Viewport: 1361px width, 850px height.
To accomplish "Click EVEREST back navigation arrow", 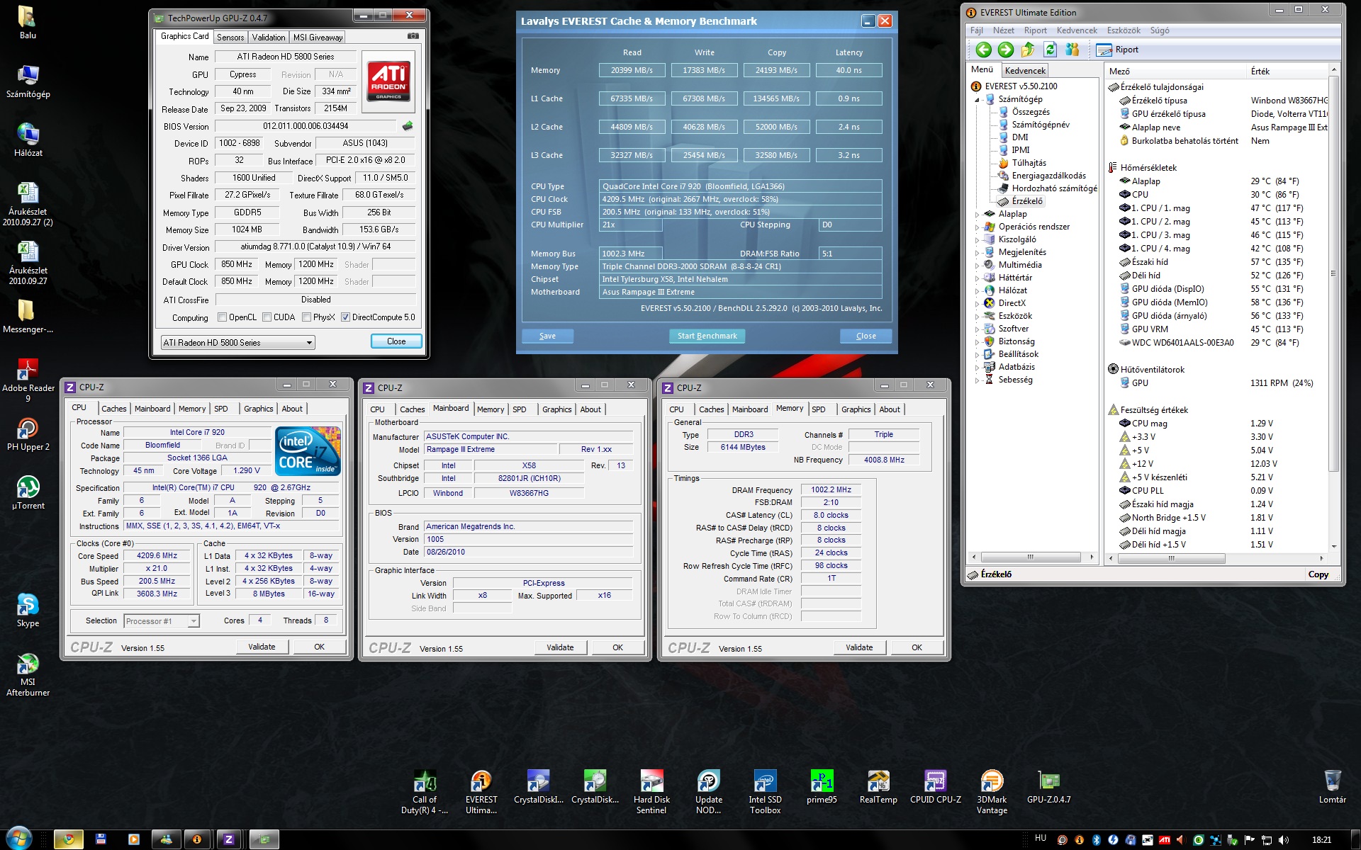I will [983, 50].
